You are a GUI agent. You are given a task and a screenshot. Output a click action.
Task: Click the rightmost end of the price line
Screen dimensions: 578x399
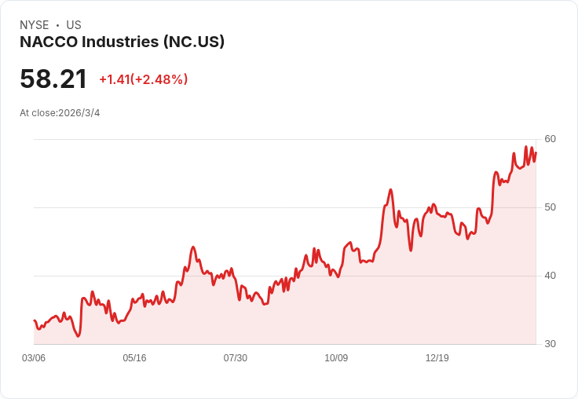[536, 153]
